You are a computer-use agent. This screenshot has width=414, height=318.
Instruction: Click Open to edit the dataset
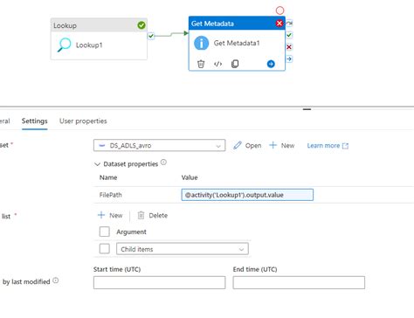[247, 145]
